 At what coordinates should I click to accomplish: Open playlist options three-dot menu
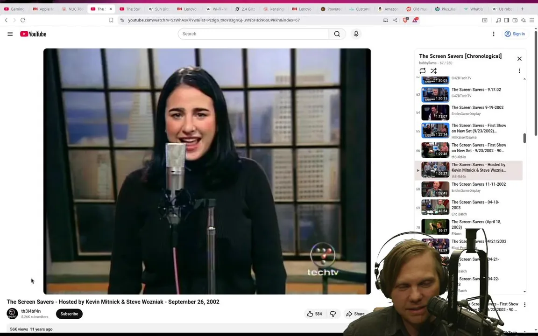click(x=519, y=70)
